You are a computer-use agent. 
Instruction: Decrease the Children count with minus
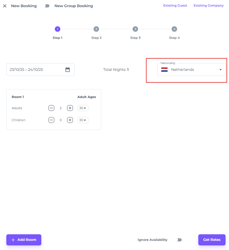(51, 120)
